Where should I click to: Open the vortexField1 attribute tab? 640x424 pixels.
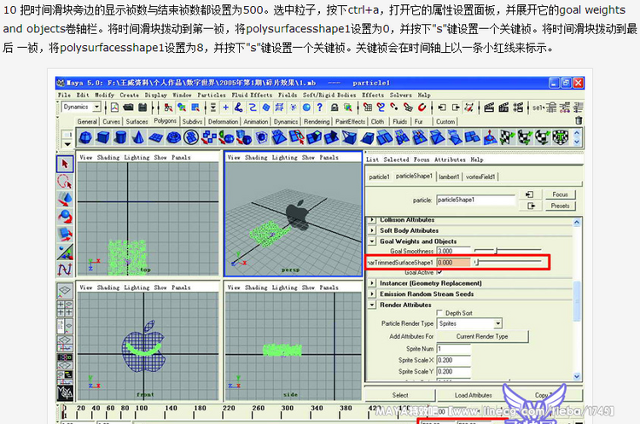[x=480, y=177]
